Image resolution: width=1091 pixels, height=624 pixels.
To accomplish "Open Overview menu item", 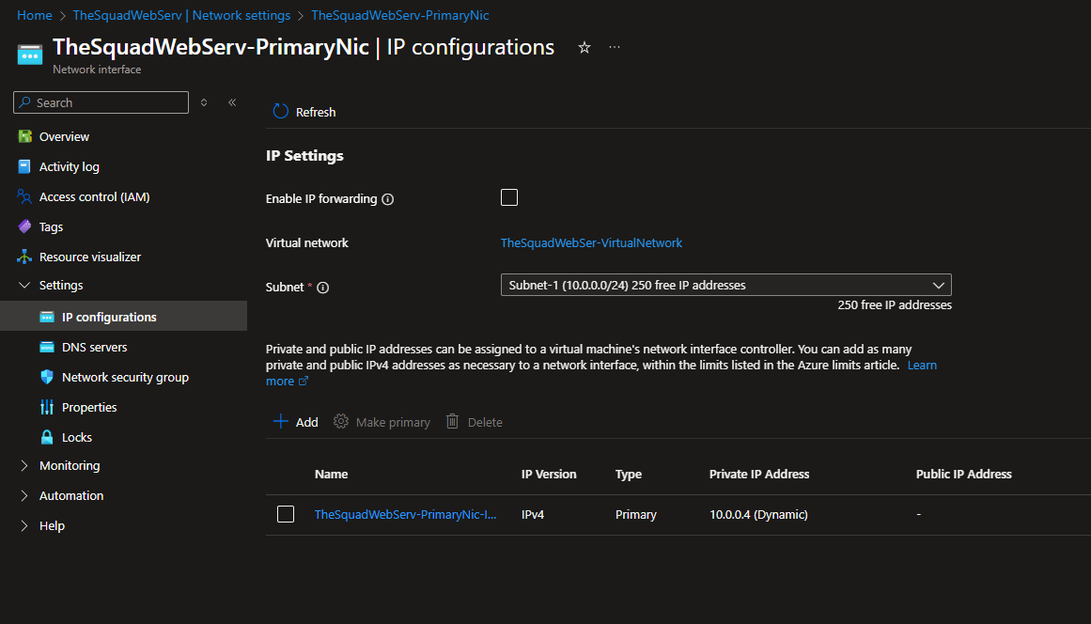I will pyautogui.click(x=64, y=137).
